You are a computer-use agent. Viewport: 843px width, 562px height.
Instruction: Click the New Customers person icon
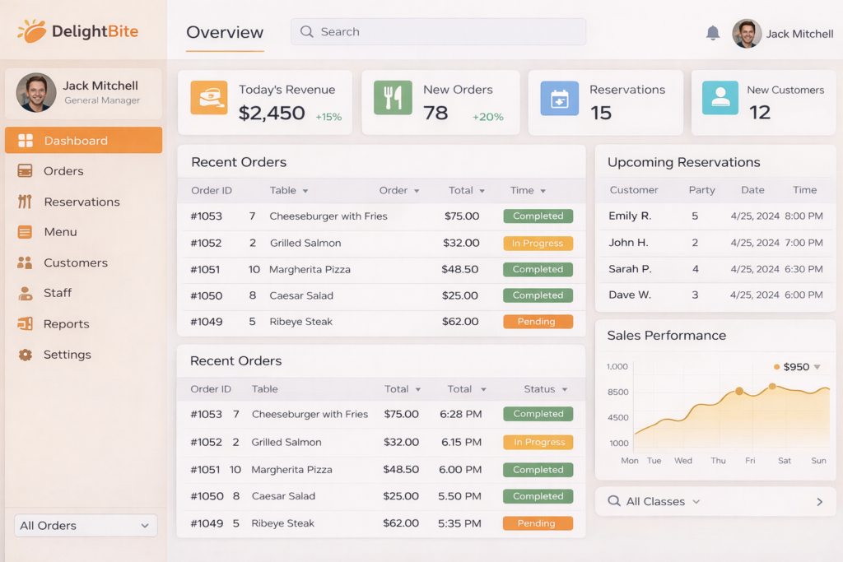720,97
